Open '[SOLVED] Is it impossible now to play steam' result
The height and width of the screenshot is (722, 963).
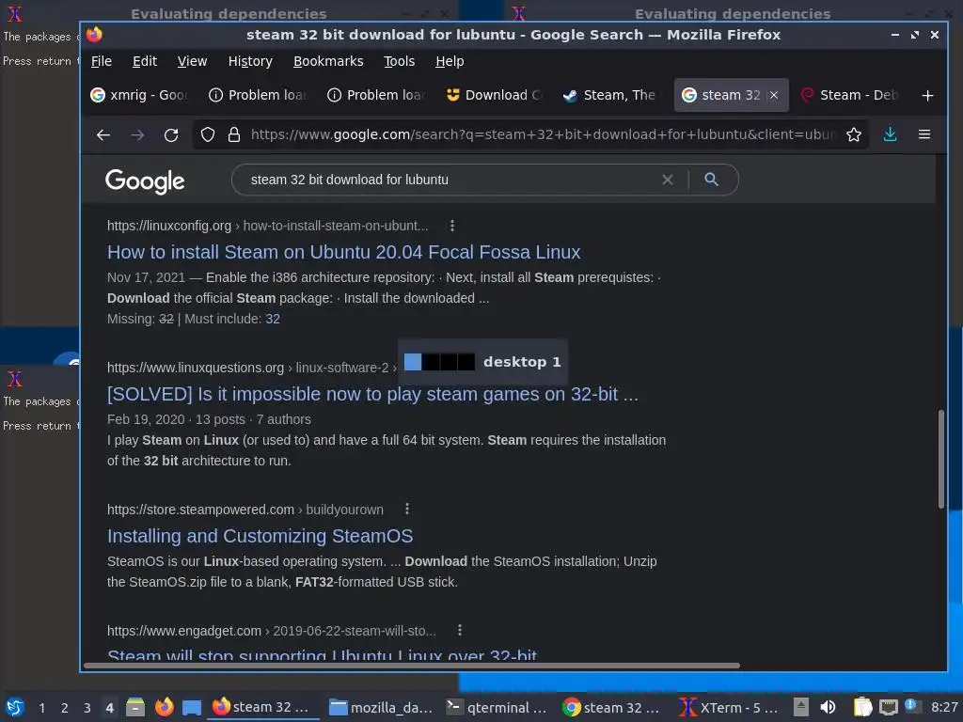372,394
